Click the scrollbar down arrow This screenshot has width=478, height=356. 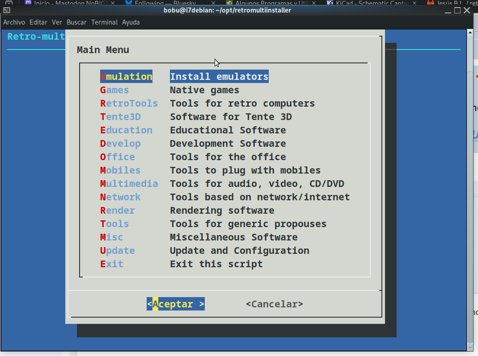point(470,348)
